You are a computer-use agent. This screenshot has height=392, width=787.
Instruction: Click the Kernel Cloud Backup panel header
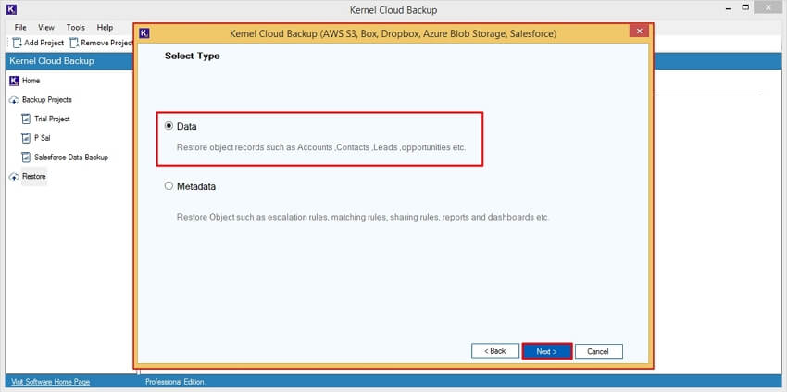coord(69,61)
